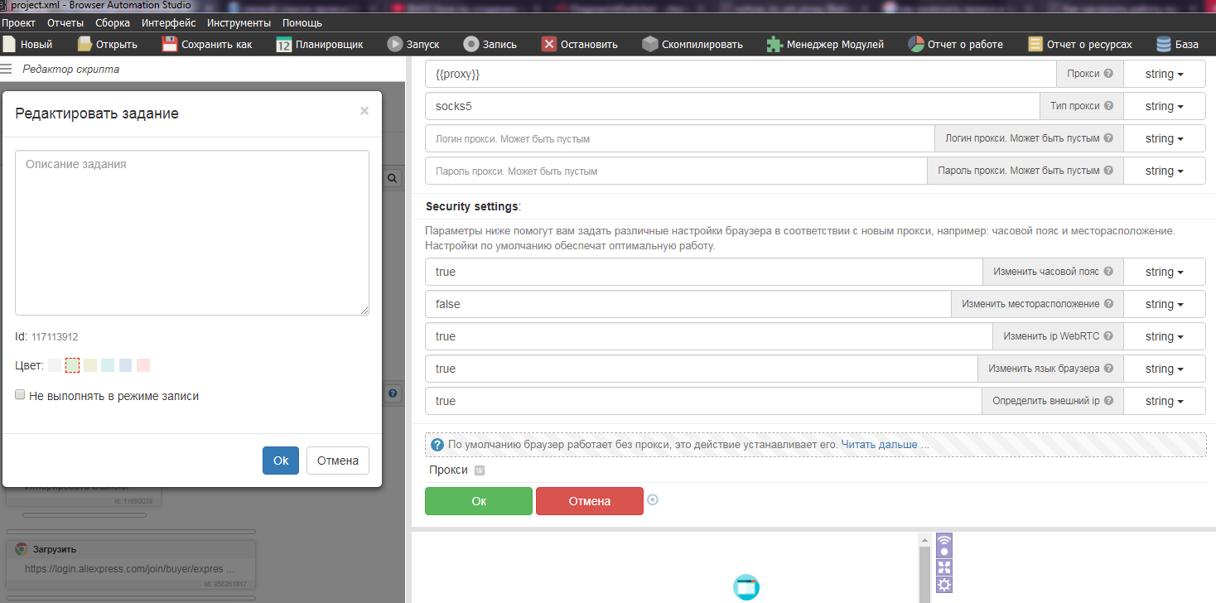Open the Отчеты menu

point(65,22)
